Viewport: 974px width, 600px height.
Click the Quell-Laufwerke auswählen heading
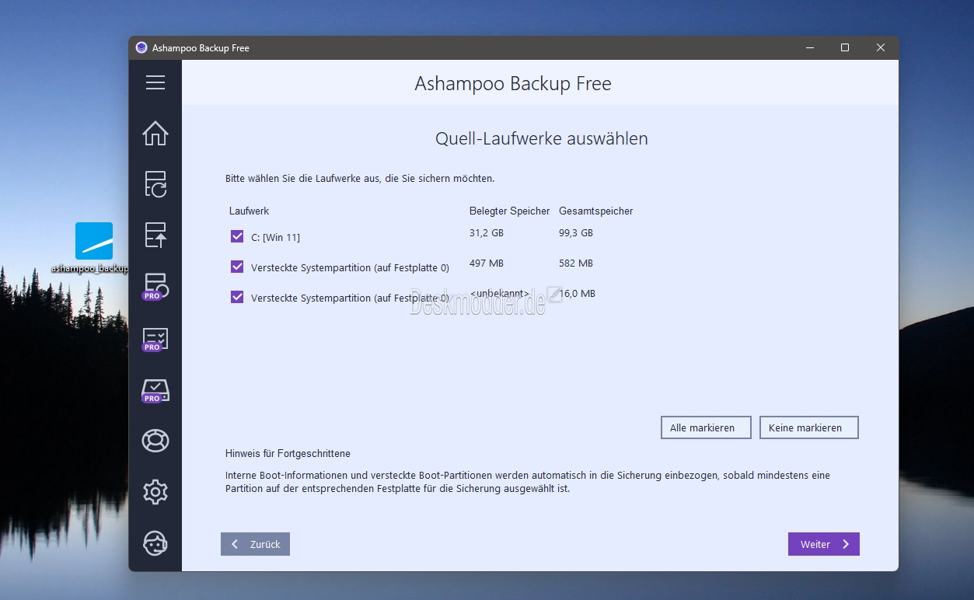point(542,139)
